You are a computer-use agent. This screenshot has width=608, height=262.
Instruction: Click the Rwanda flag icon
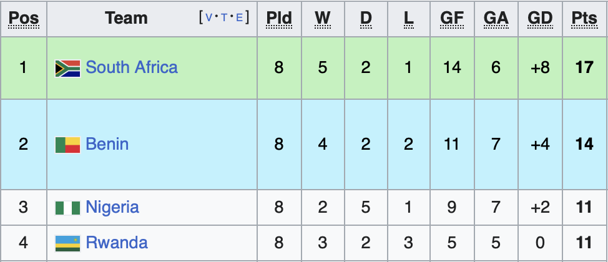[67, 243]
